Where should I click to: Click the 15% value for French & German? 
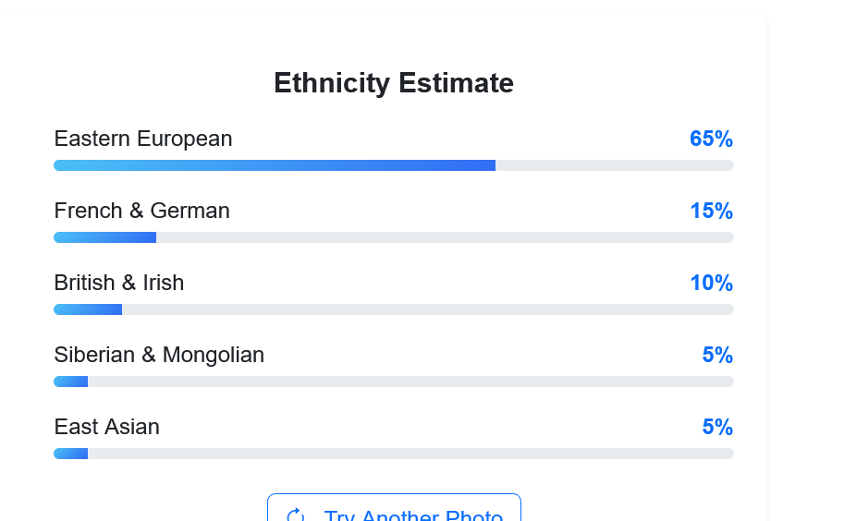pyautogui.click(x=711, y=211)
